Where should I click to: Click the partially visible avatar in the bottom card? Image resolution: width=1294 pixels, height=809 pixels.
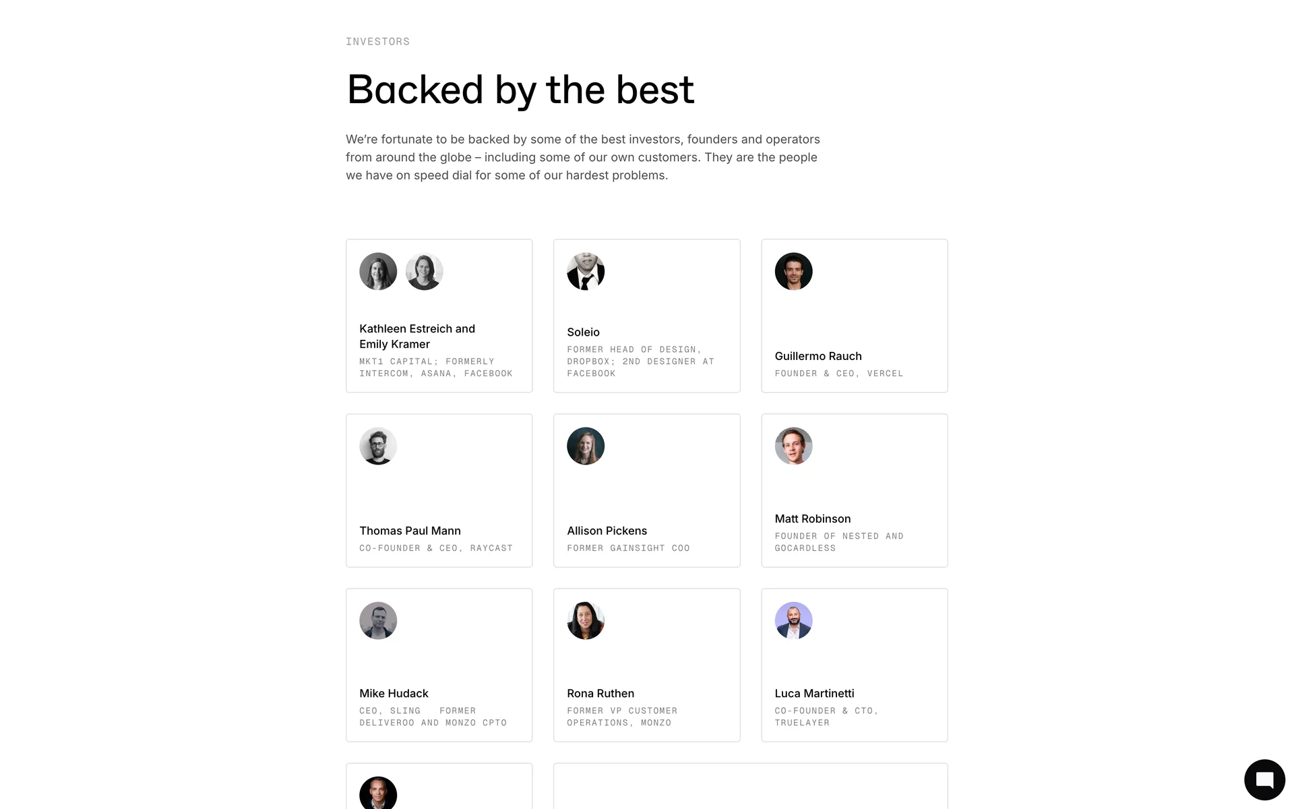click(378, 794)
